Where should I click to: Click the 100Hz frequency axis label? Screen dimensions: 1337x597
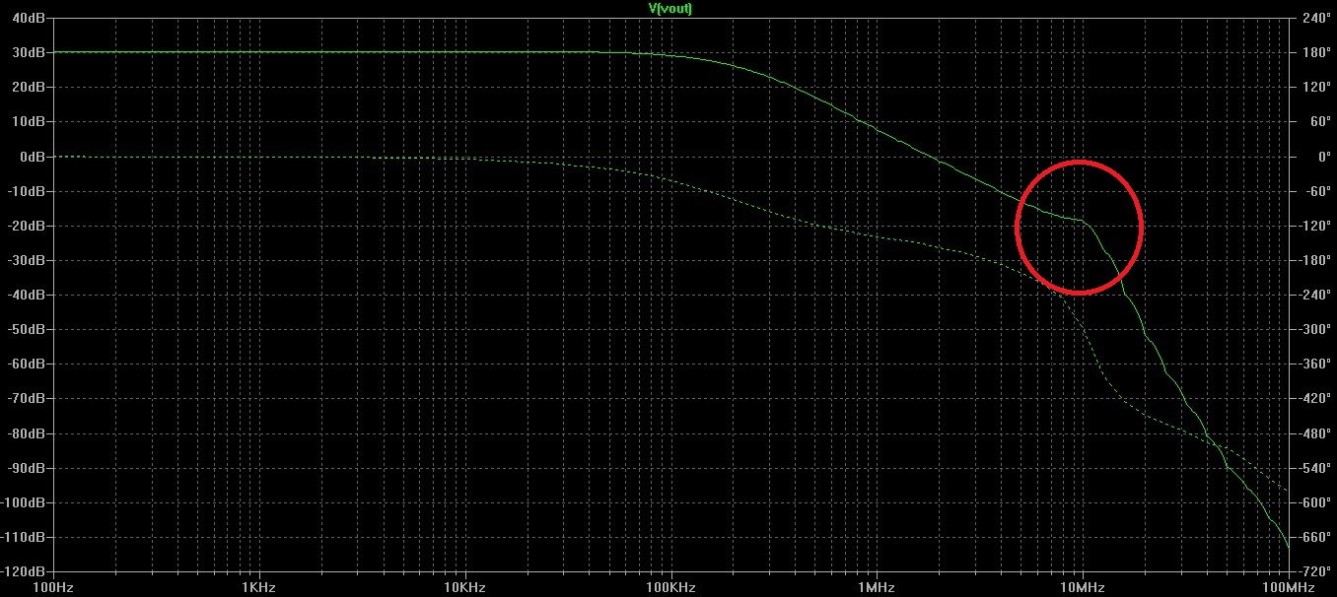[x=53, y=587]
